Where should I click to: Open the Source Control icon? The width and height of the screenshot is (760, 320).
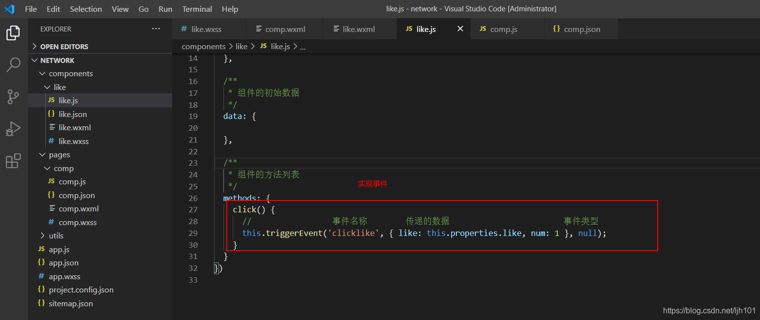13,97
